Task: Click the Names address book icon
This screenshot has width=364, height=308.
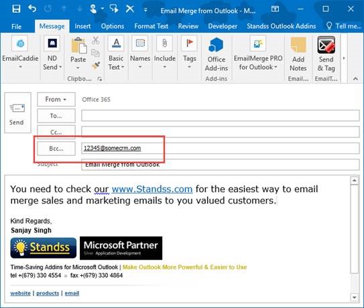Action: pyautogui.click(x=140, y=44)
